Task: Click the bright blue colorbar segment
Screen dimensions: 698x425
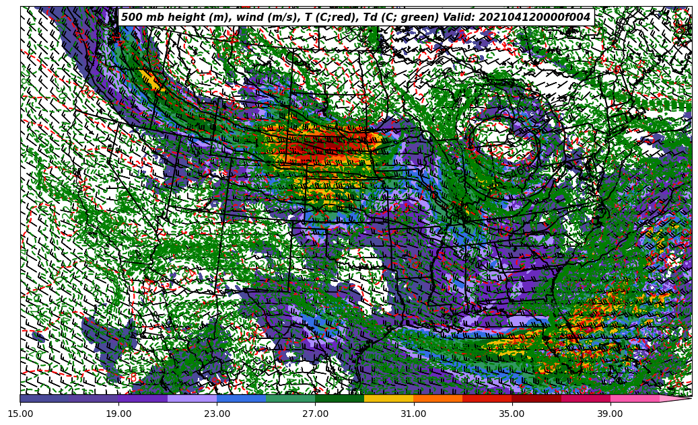Action: 241,398
